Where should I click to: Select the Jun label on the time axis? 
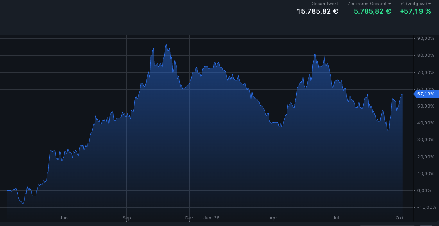(x=64, y=218)
